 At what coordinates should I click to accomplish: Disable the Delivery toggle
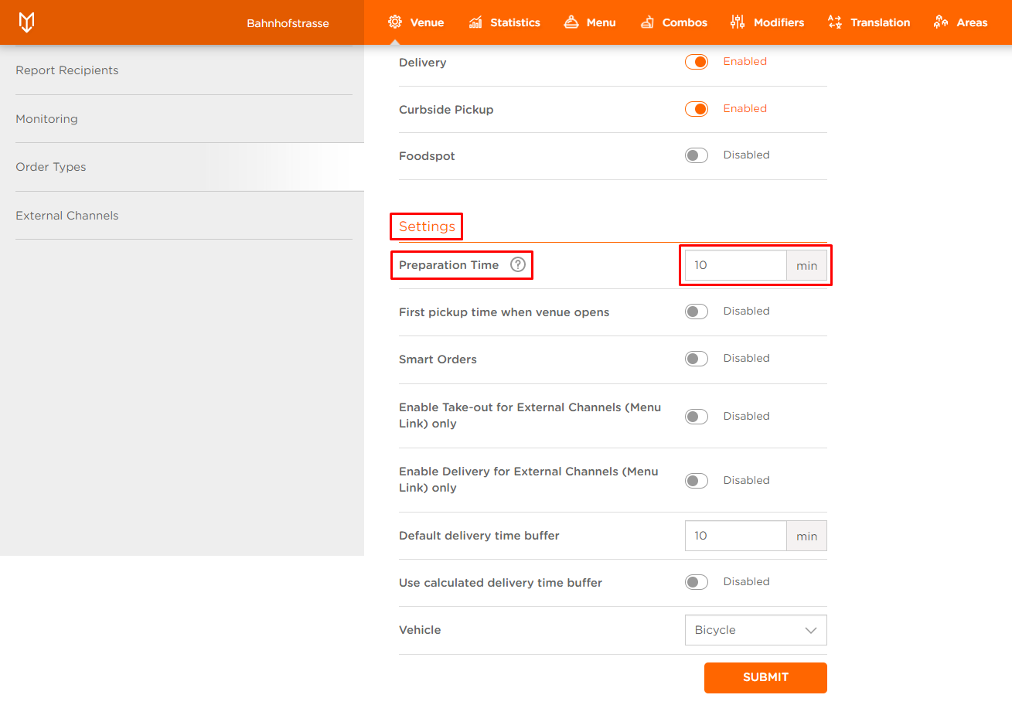[x=696, y=62]
